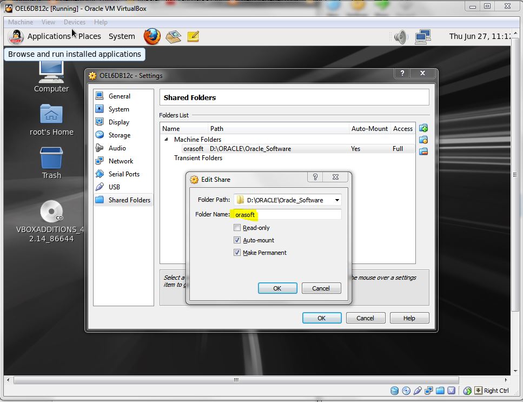Select Display settings category
523x402 pixels.
click(123, 122)
